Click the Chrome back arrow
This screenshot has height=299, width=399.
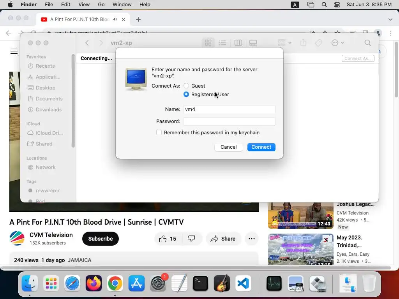click(9, 33)
